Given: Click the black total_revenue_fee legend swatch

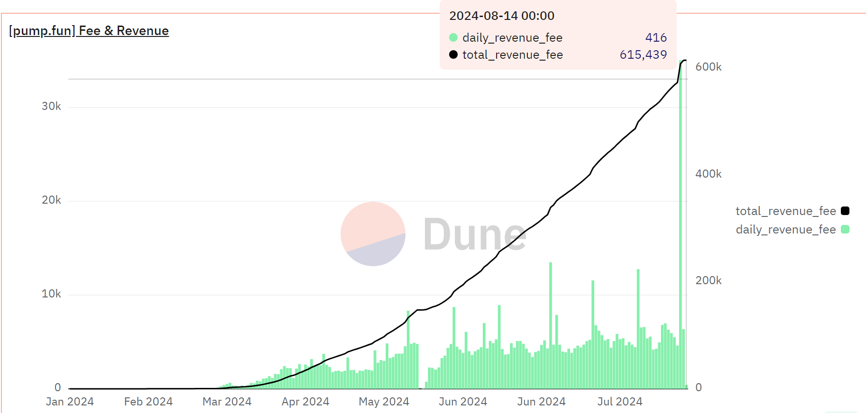Looking at the screenshot, I should click(x=845, y=211).
